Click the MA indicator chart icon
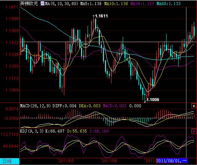 coord(42,3)
